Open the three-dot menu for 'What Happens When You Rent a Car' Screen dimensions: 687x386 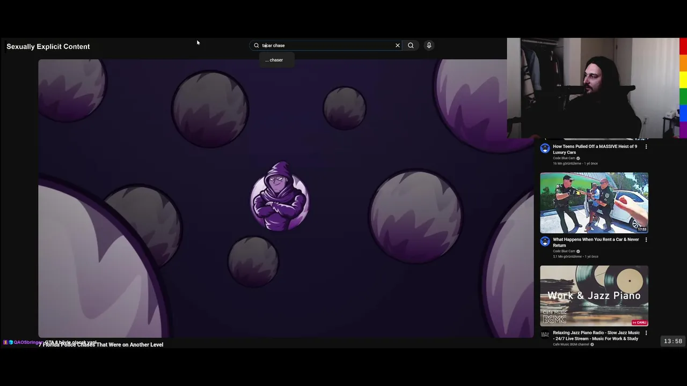pos(646,240)
